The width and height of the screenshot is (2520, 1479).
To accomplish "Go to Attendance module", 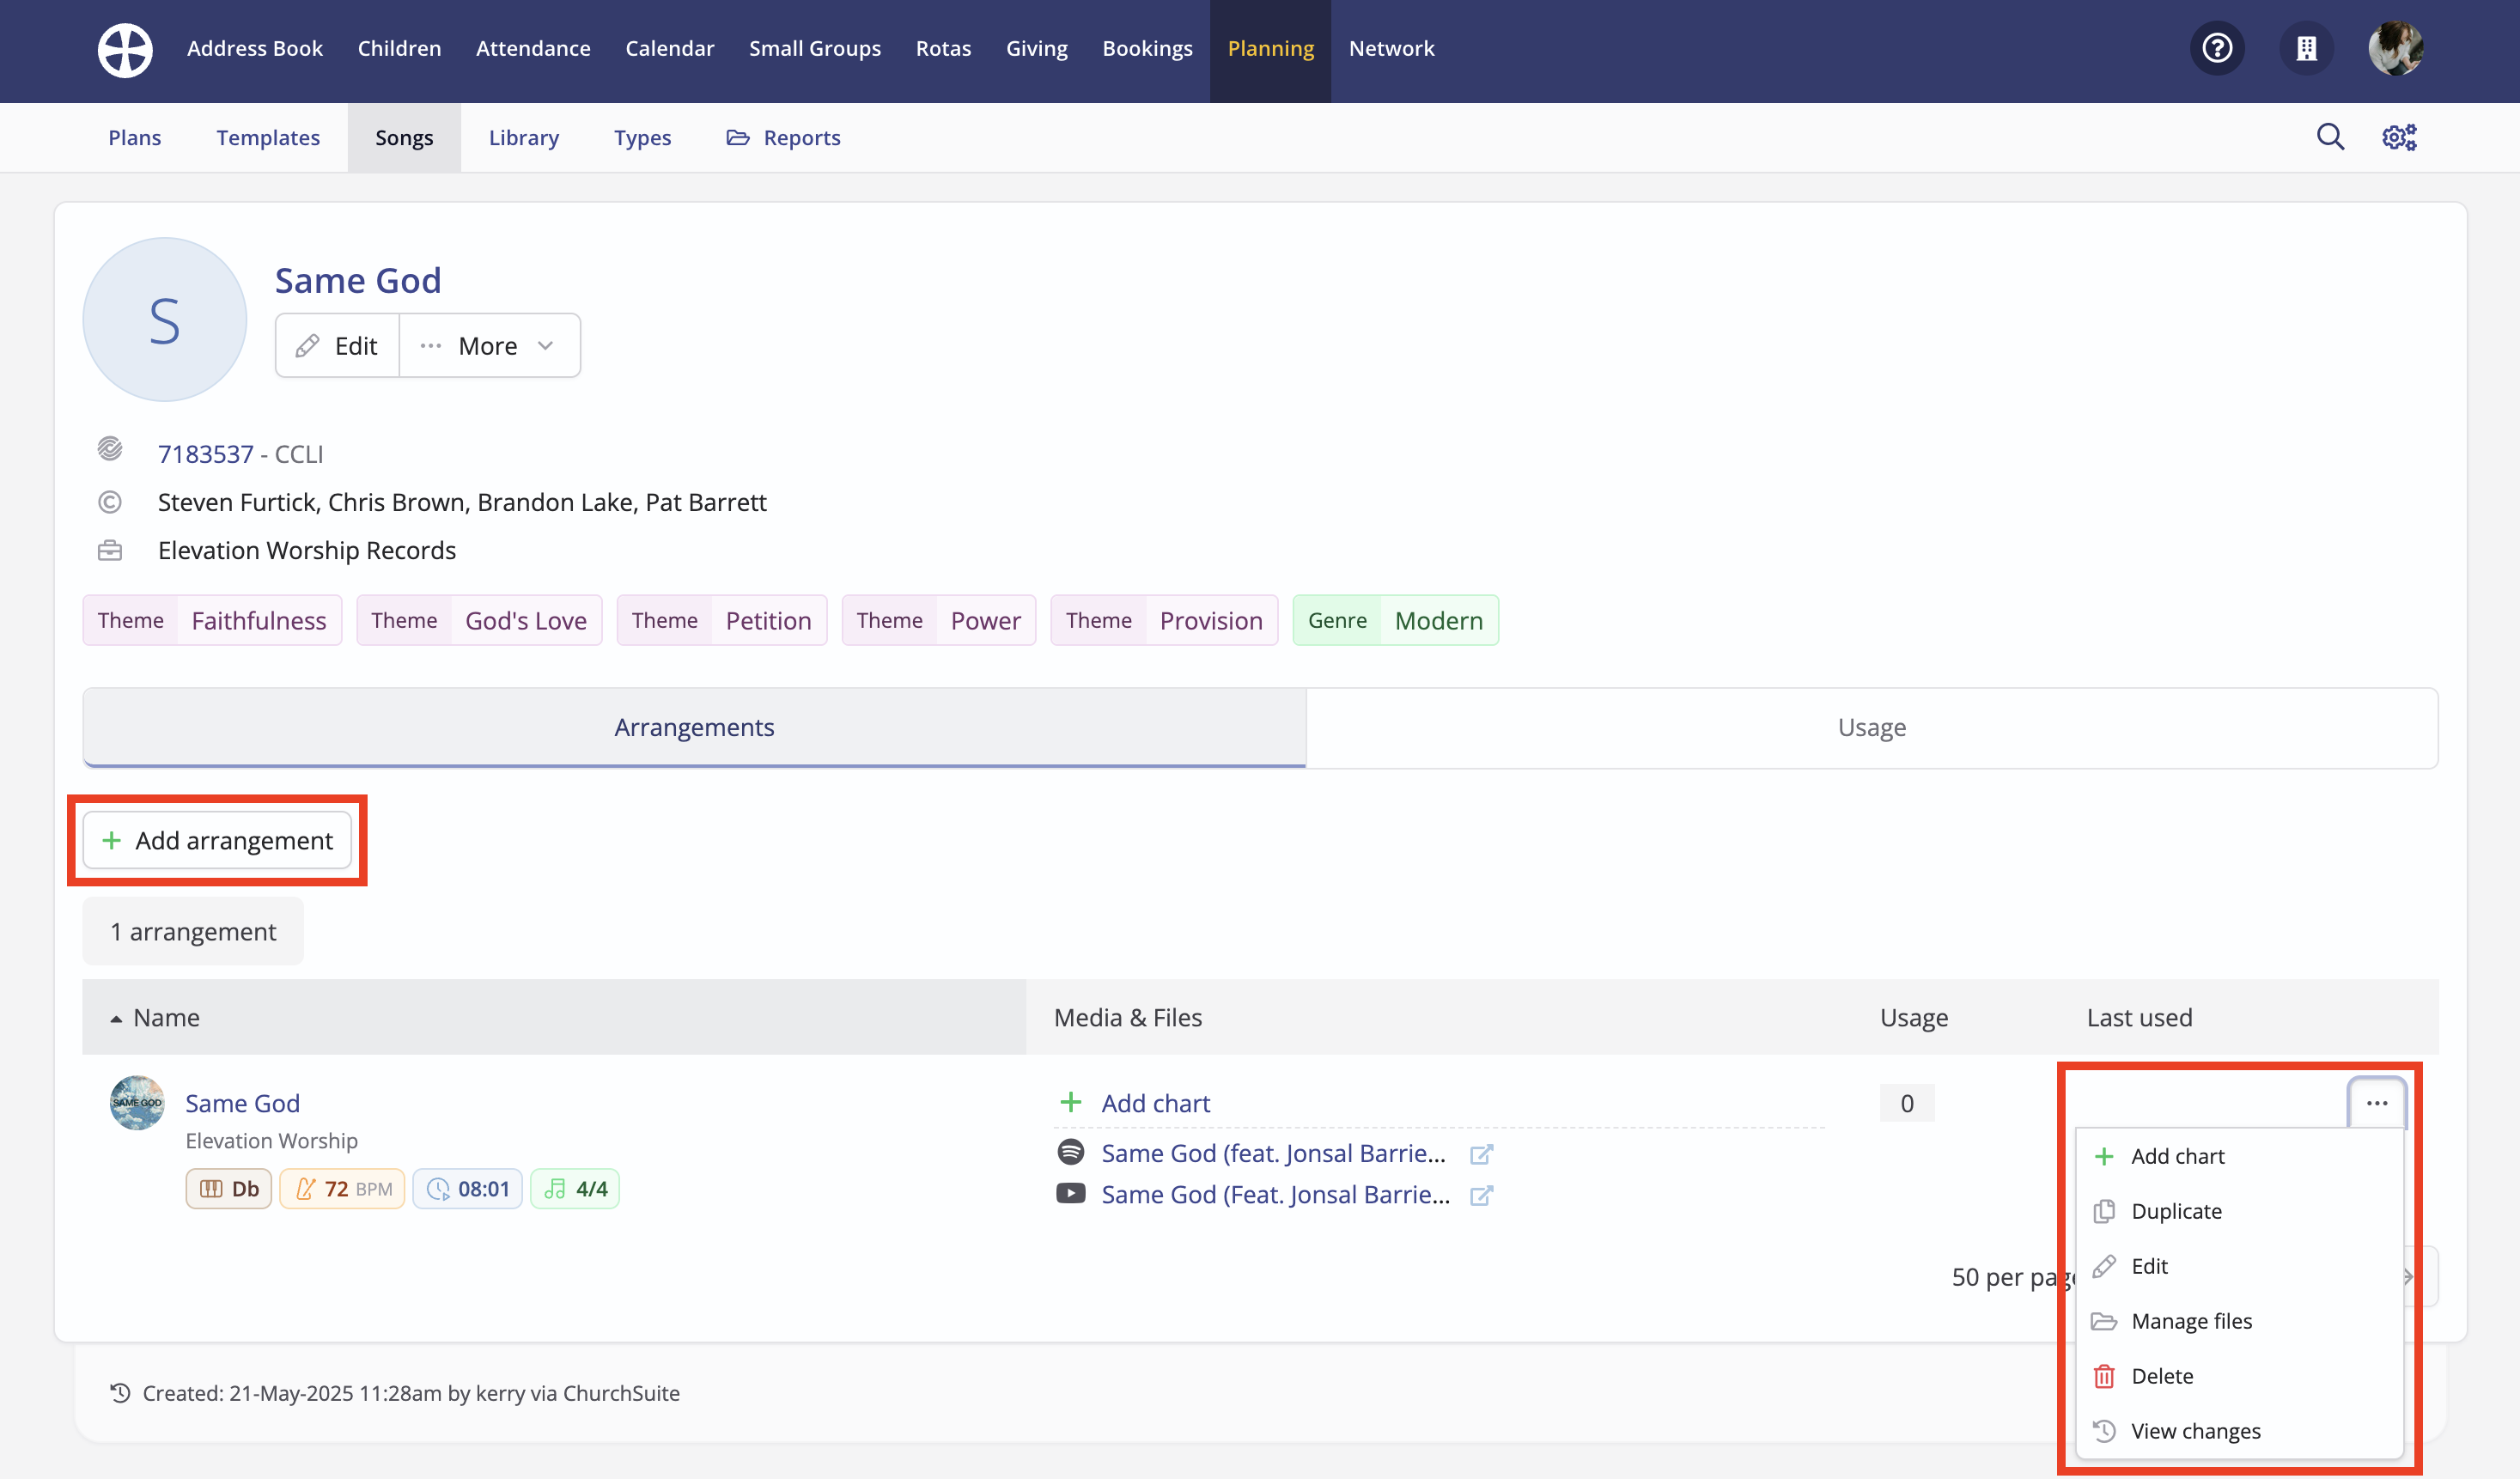I will pos(533,48).
